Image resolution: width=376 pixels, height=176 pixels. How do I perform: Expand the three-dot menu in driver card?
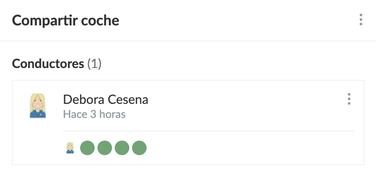click(349, 99)
